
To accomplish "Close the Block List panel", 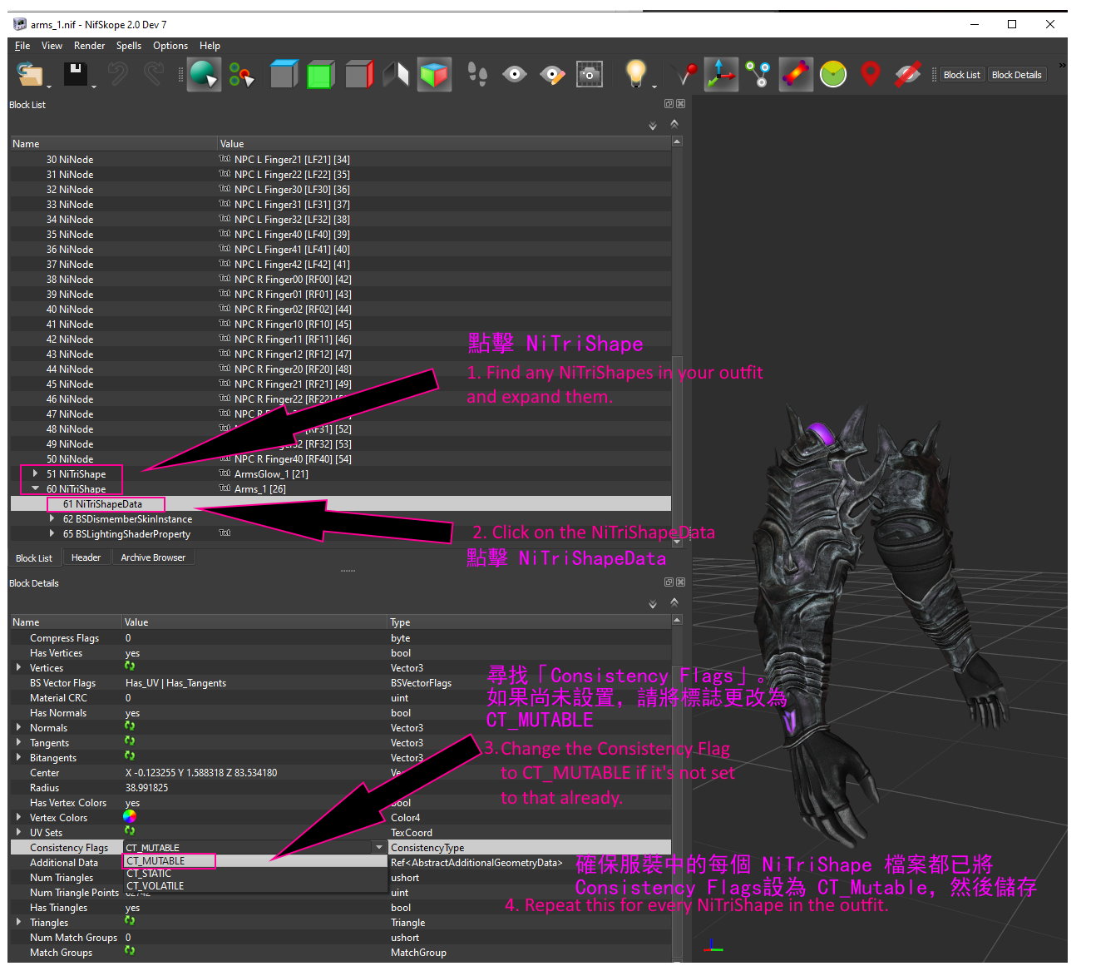I will point(680,104).
